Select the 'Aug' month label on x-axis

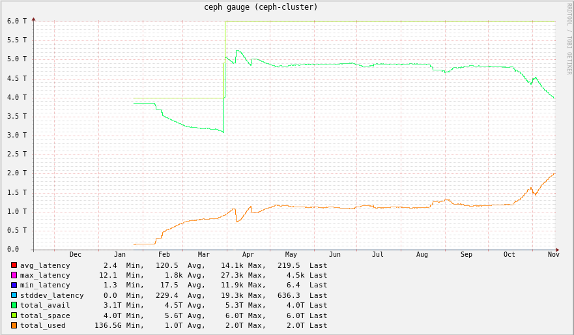[x=422, y=255]
